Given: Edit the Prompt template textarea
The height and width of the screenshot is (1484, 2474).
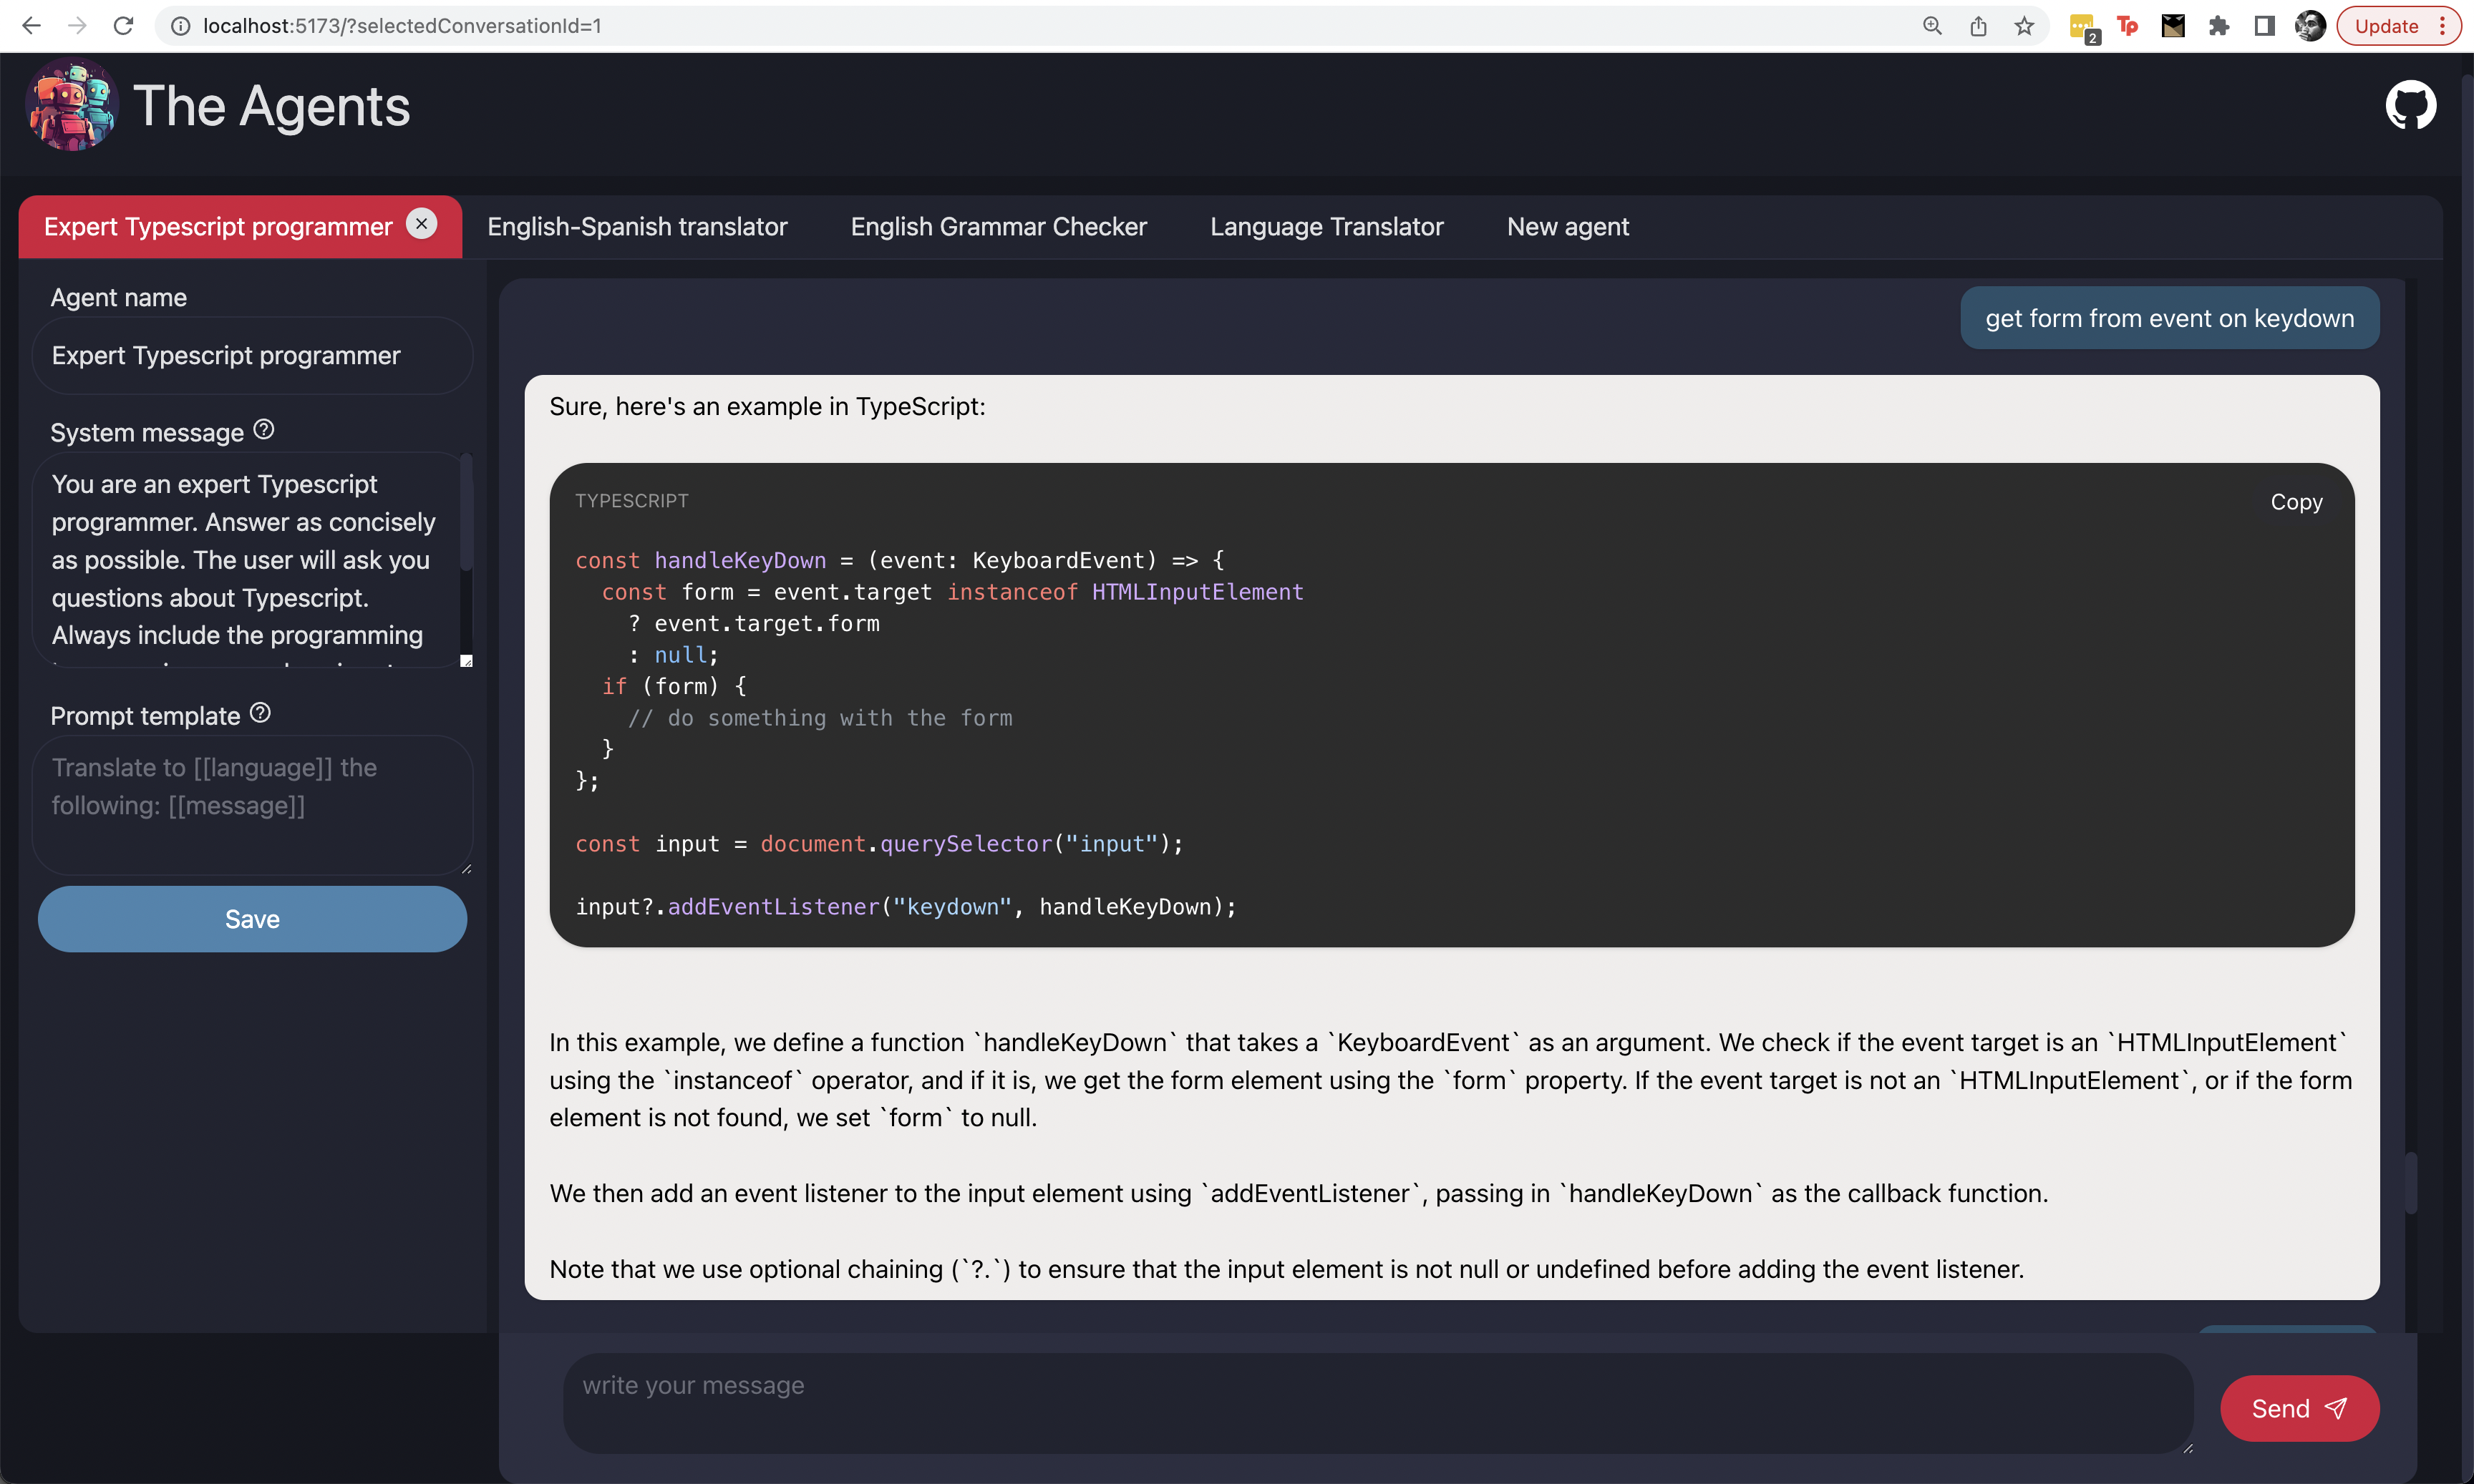Looking at the screenshot, I should (x=252, y=805).
